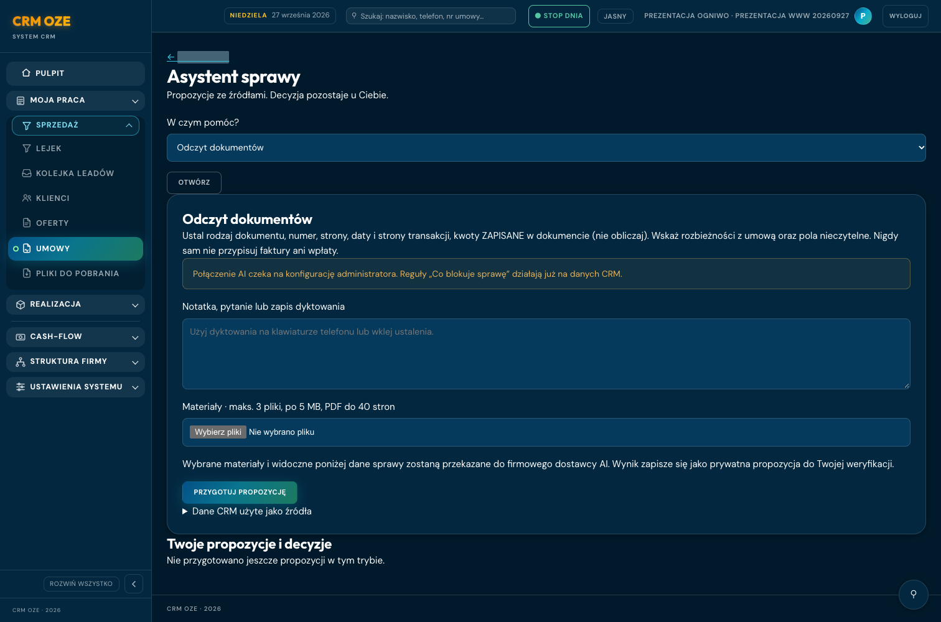Screen dimensions: 941x622
Task: Click the CRM OZE logo
Action: (x=42, y=21)
